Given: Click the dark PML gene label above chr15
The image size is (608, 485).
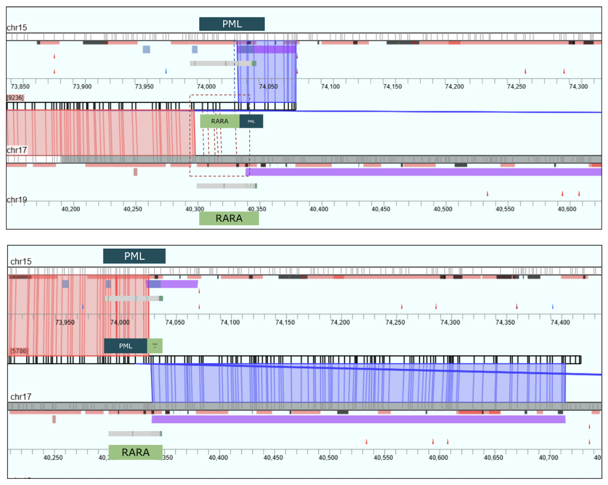Looking at the screenshot, I should [x=232, y=24].
